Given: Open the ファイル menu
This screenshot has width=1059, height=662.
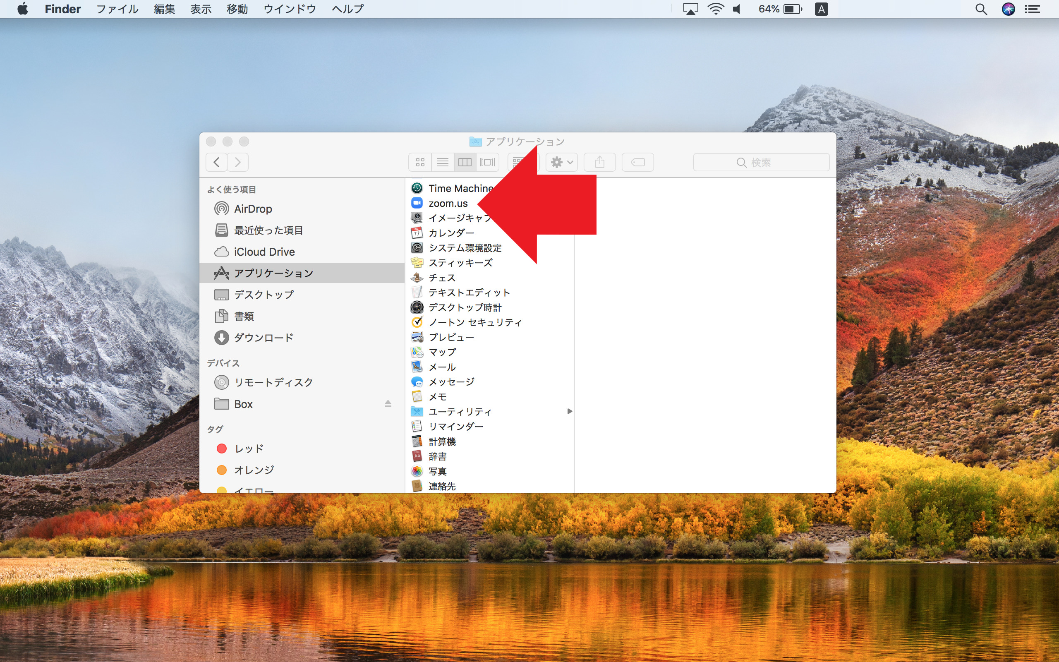Looking at the screenshot, I should tap(117, 9).
